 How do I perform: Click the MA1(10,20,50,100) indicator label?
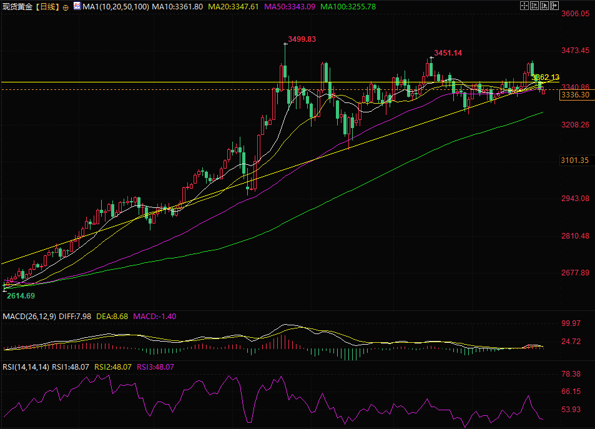click(116, 7)
